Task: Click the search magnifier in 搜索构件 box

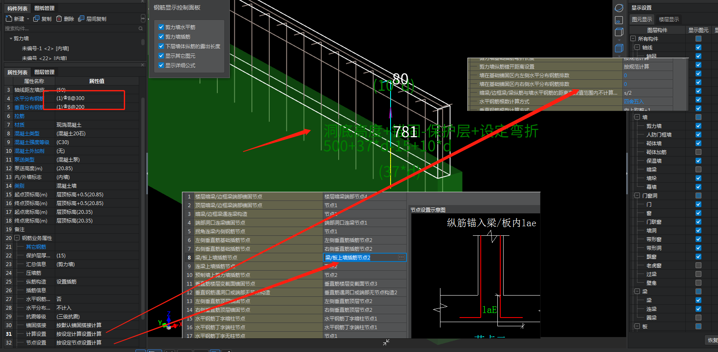Action: [140, 29]
